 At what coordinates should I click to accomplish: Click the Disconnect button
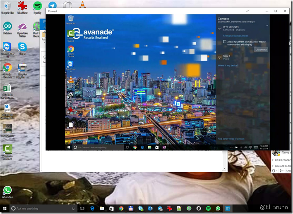pos(261,50)
